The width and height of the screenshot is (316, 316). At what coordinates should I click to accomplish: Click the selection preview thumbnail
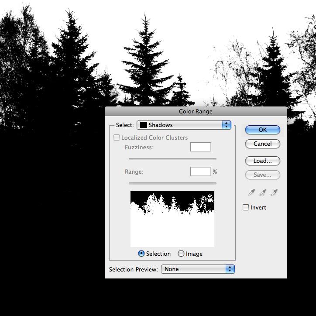[172, 219]
